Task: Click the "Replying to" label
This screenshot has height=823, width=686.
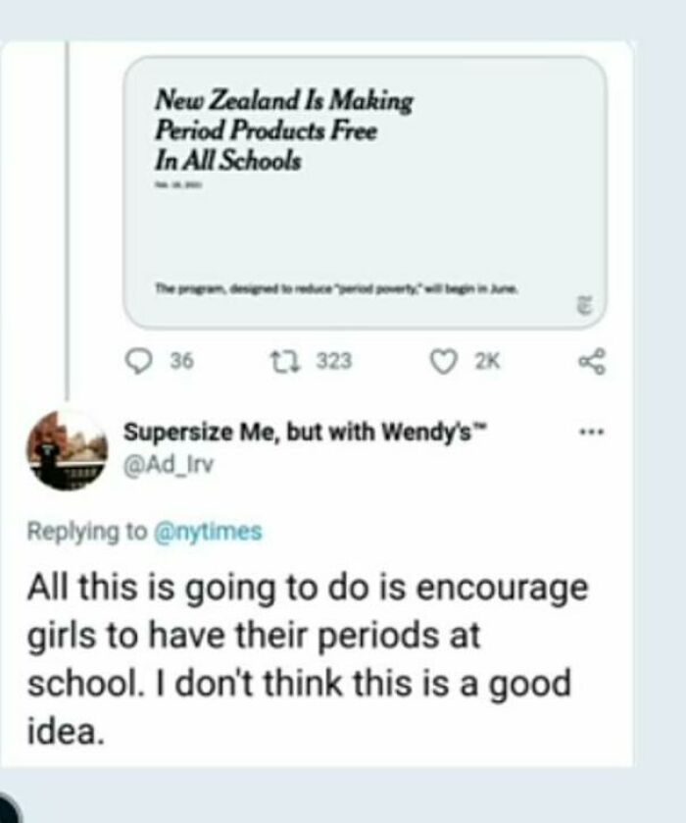Action: point(86,532)
